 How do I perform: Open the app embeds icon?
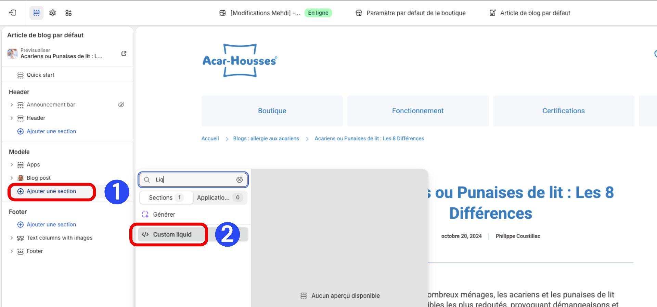tap(68, 13)
